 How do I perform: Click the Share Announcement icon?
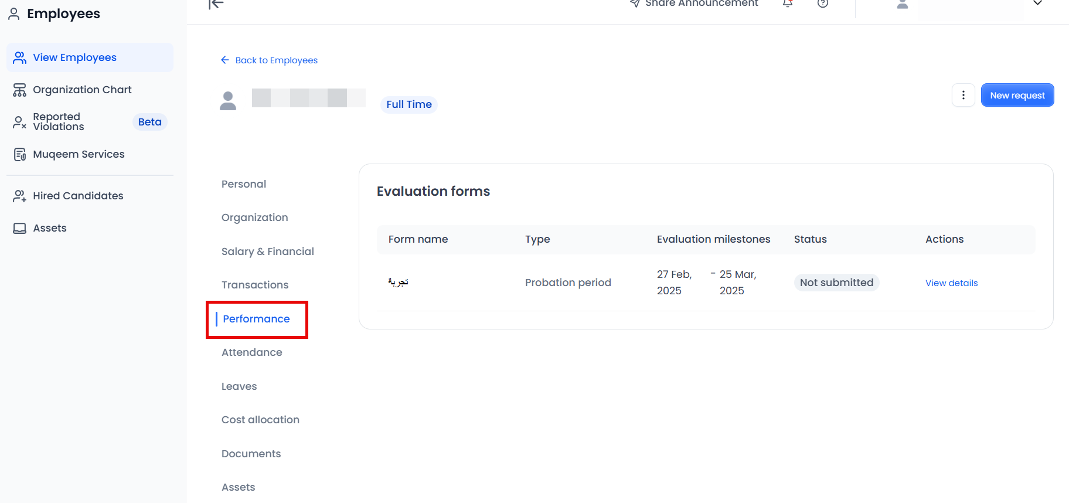[x=635, y=4]
